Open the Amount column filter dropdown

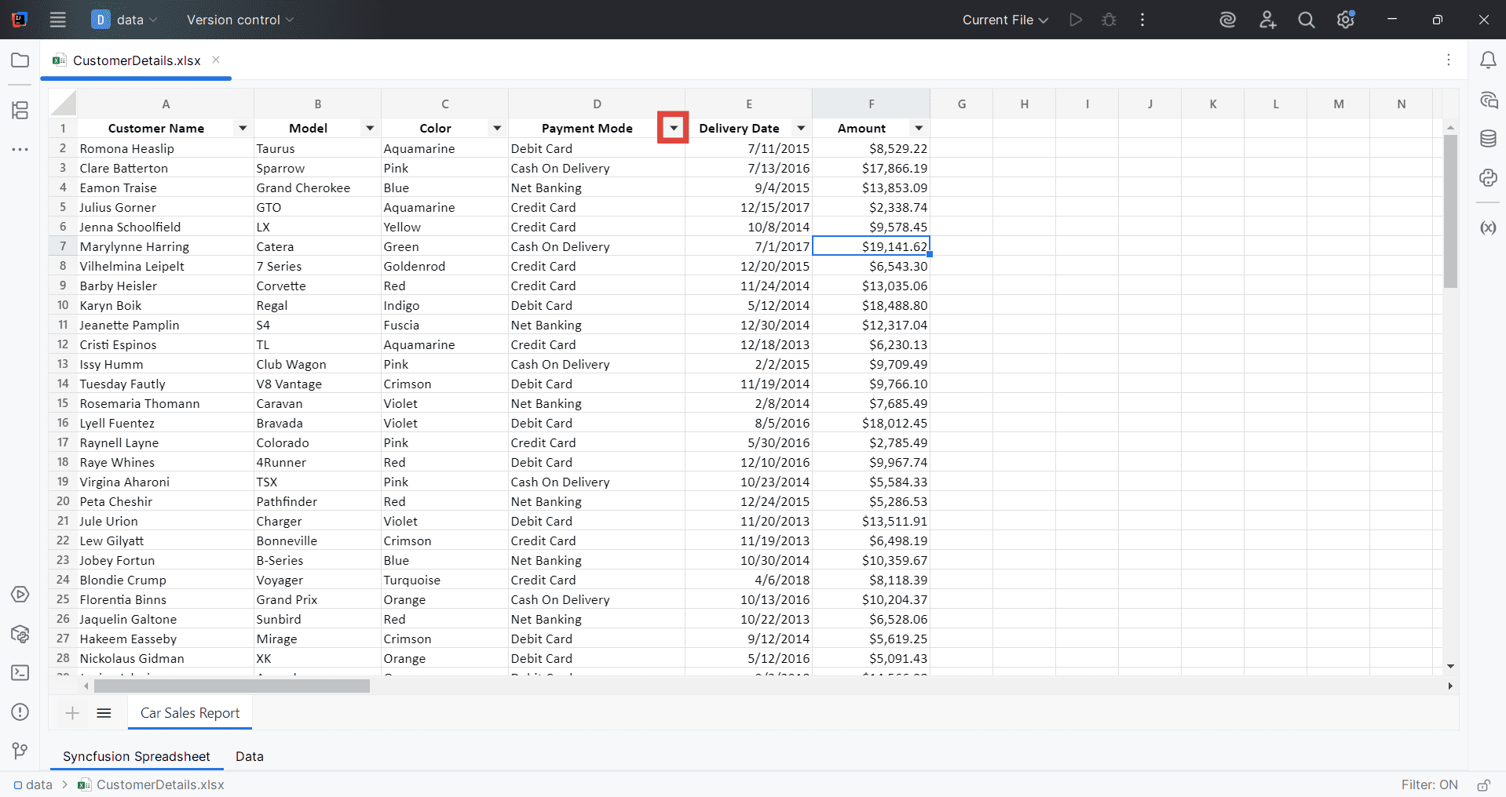pos(919,128)
